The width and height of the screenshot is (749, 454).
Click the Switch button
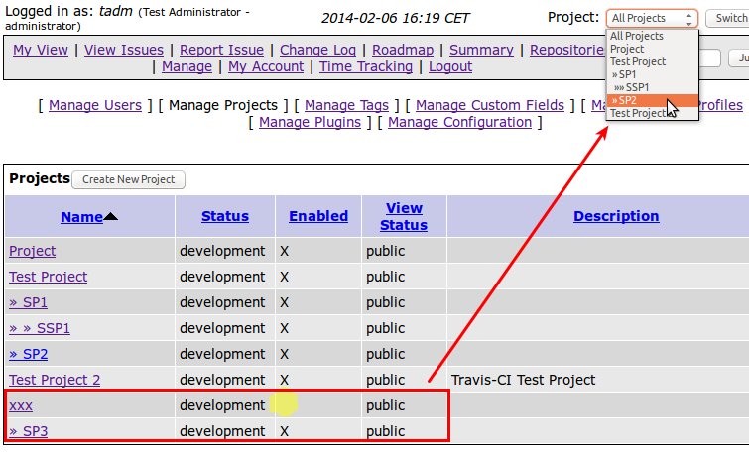point(726,18)
